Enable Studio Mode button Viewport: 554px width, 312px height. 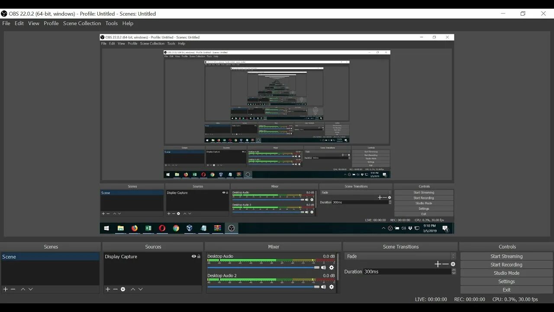coord(506,273)
